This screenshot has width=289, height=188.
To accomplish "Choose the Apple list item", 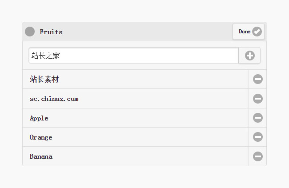I will 39,118.
